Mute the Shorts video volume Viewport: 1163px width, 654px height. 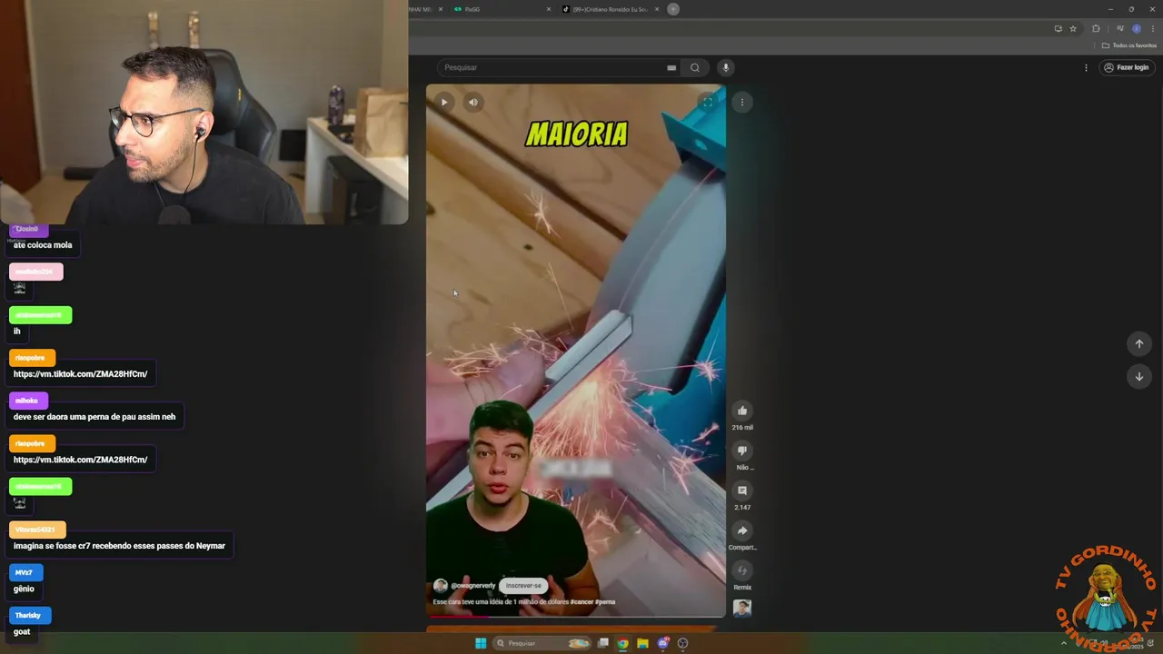[x=472, y=102]
